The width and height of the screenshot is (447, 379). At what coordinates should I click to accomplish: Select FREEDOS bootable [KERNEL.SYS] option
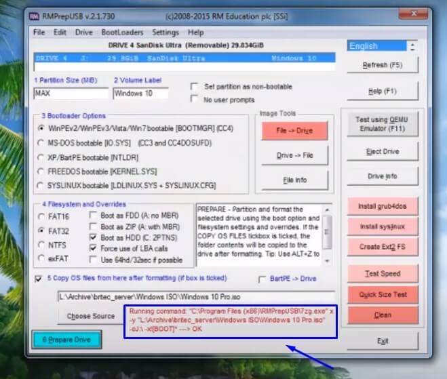(41, 172)
